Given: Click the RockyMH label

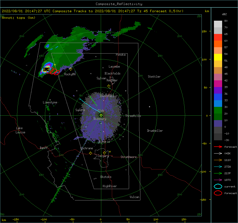Looking at the screenshot, I should tap(70, 74).
